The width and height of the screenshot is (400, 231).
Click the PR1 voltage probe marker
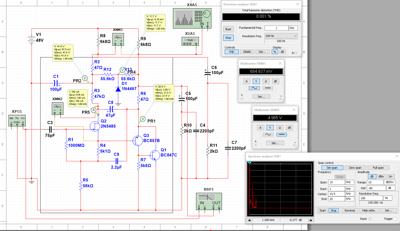coord(143,119)
